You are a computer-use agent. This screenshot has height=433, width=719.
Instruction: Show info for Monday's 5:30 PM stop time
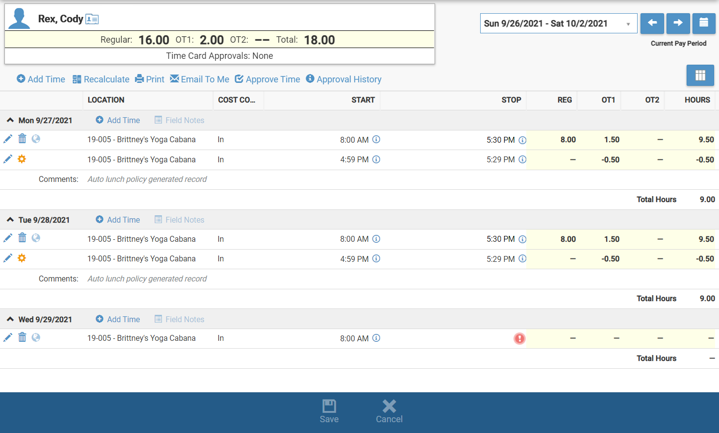coord(522,140)
